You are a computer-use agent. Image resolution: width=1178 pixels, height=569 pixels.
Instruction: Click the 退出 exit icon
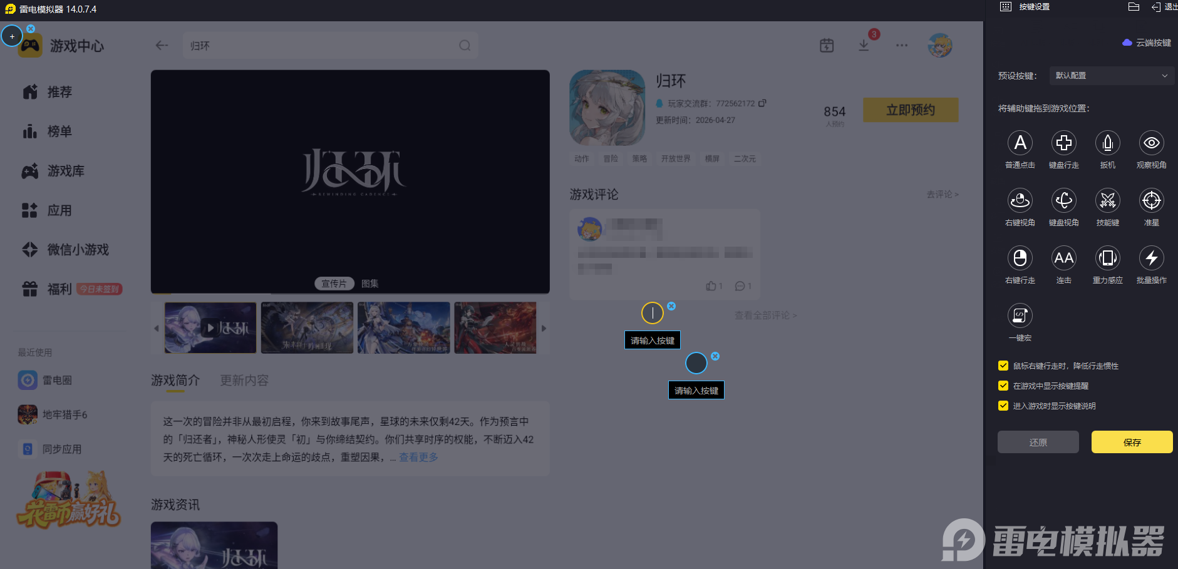pos(1156,7)
